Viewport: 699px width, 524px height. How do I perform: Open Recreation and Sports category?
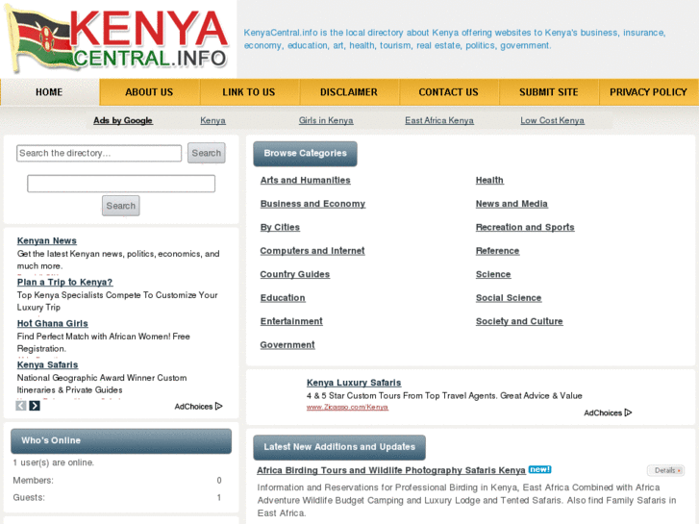click(525, 228)
